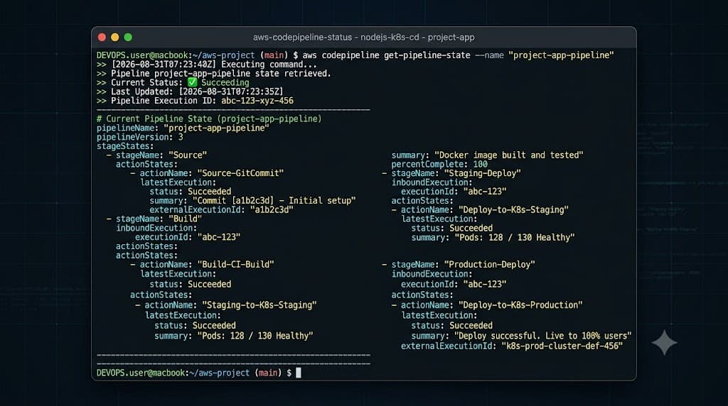Click the 'pipelineVersion: 3' line
The width and height of the screenshot is (728, 406).
tap(140, 137)
